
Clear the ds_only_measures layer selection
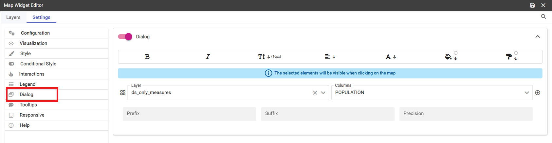pyautogui.click(x=315, y=93)
